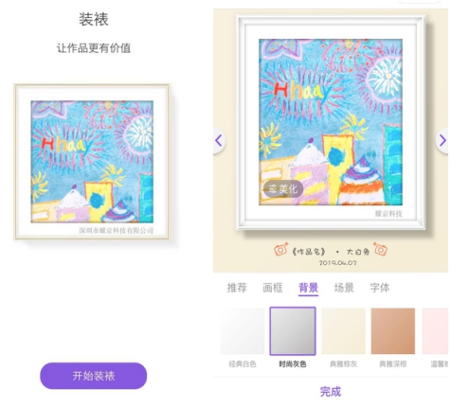Click the date 2019.04.07 caption

pos(337,263)
